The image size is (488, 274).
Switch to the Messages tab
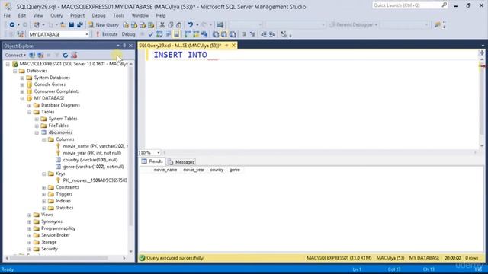pos(181,162)
